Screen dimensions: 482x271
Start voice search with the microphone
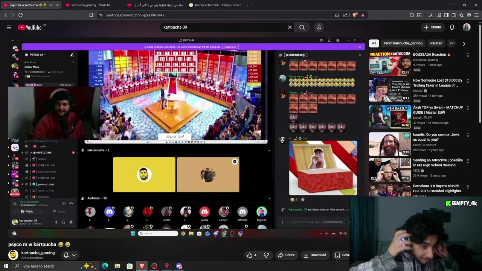(319, 27)
